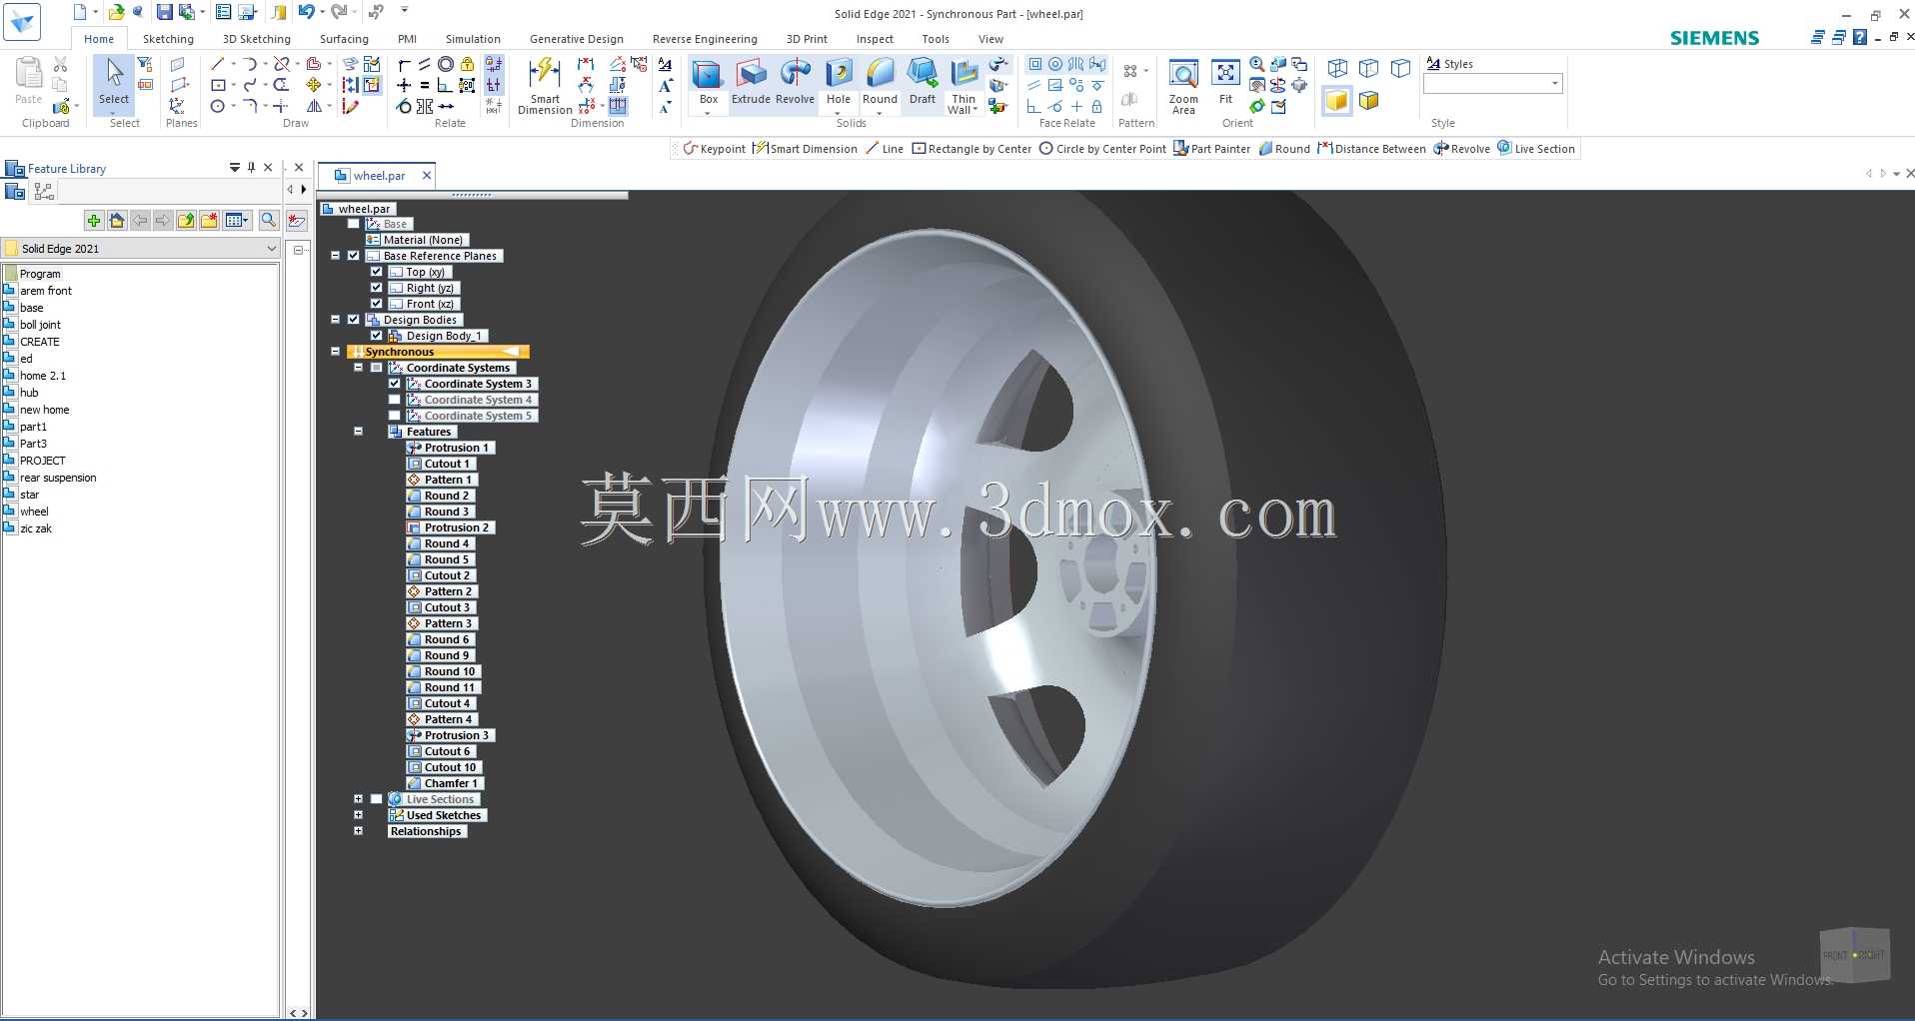Collapse Coordinate Systems node

pos(358,368)
